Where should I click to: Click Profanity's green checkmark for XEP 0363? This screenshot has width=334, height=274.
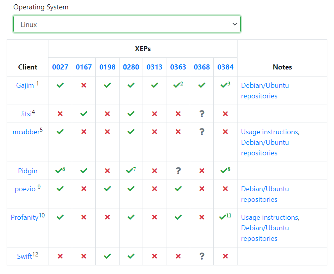178,217
